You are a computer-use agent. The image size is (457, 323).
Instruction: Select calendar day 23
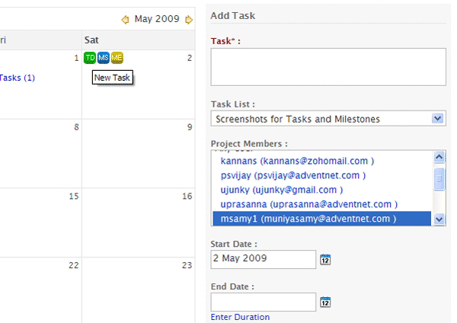coord(138,290)
